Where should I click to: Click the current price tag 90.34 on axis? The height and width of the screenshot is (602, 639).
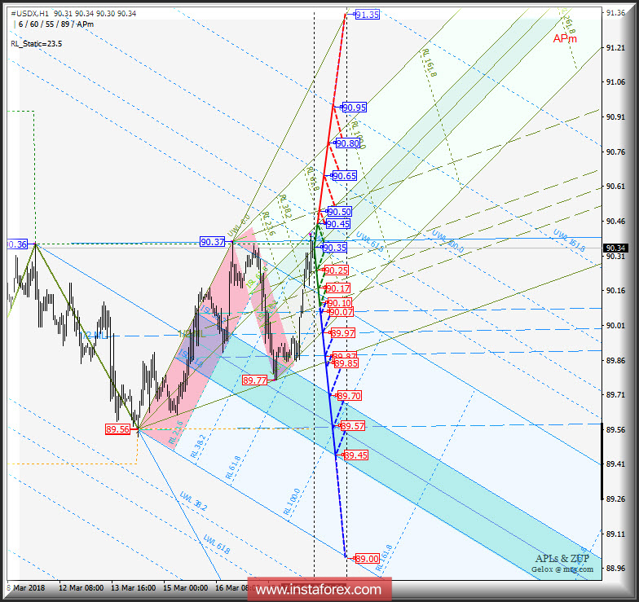[x=615, y=248]
